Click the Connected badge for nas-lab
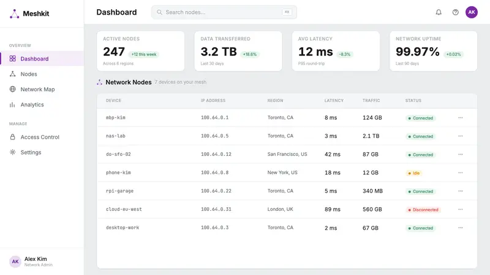This screenshot has height=275, width=490. click(x=420, y=136)
